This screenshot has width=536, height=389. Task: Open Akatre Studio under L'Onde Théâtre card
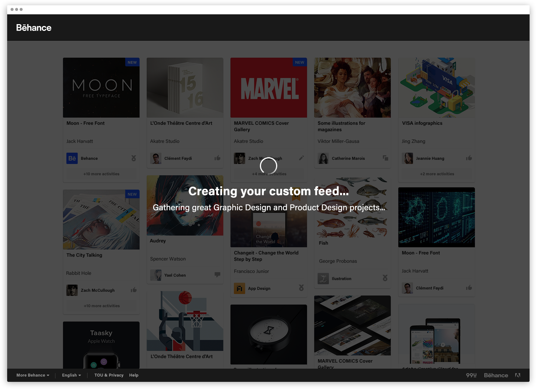click(x=165, y=141)
